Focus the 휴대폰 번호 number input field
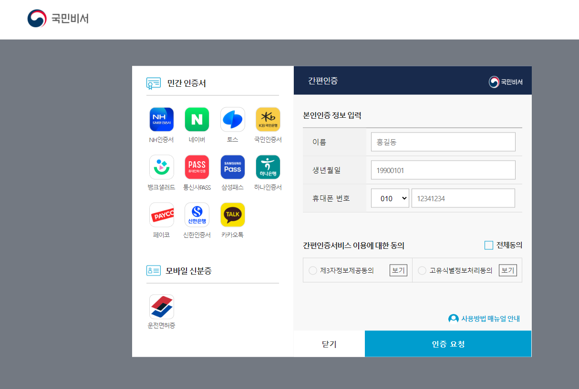 [x=463, y=198]
